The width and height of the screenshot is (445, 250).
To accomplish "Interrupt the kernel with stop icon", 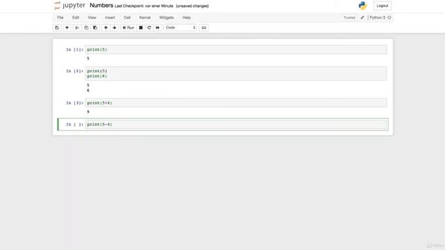I will (x=140, y=28).
